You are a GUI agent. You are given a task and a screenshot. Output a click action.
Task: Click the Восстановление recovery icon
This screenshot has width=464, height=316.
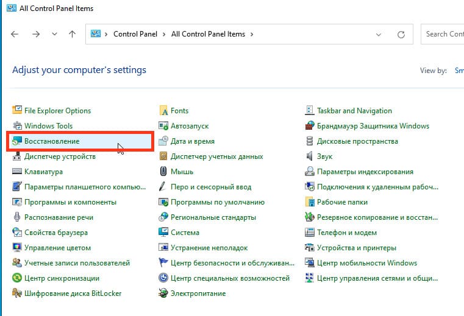tap(17, 141)
